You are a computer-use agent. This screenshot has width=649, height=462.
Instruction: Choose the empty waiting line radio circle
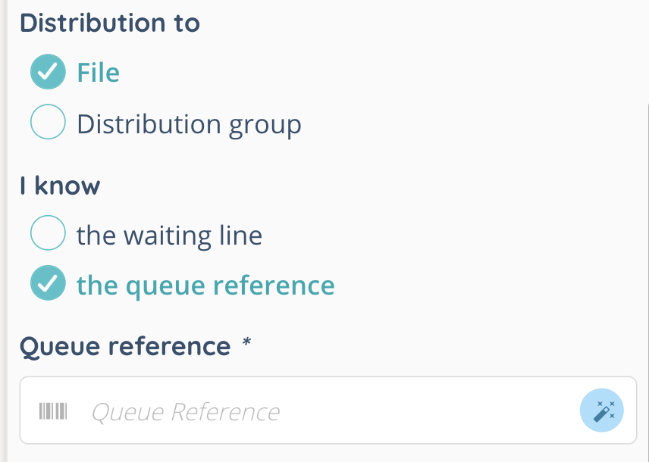47,234
